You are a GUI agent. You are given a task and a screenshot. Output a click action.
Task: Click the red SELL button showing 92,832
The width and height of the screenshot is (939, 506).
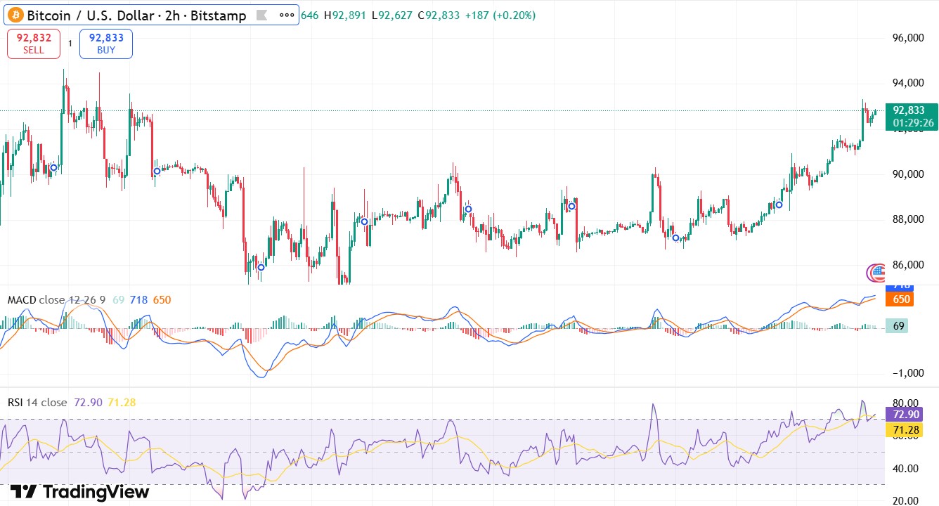[33, 43]
